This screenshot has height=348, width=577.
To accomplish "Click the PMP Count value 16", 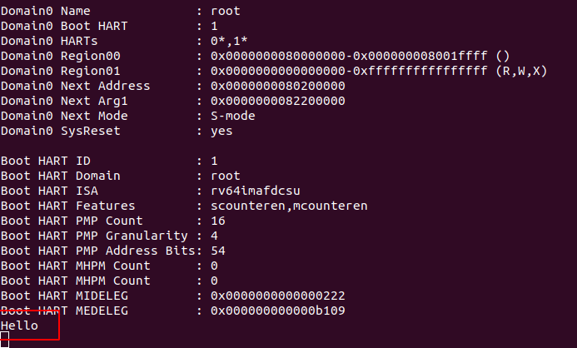I will tap(218, 221).
